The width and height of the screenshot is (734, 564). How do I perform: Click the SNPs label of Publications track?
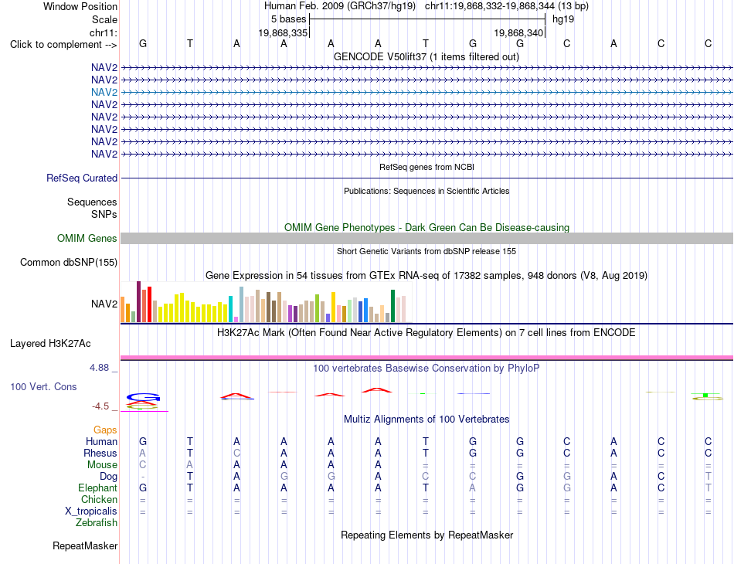[x=104, y=214]
